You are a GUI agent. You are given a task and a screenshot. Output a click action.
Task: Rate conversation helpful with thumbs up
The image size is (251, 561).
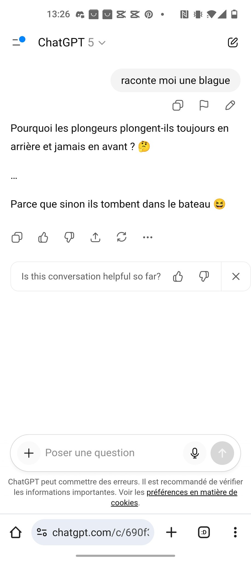(178, 276)
